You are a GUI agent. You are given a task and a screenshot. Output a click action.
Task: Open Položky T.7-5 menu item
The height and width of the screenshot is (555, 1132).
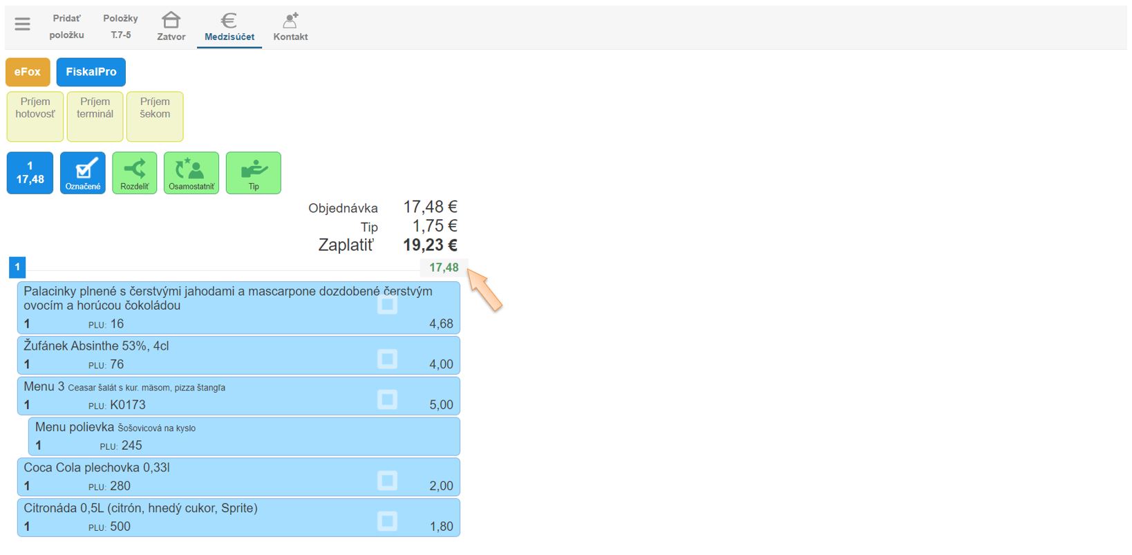[120, 26]
